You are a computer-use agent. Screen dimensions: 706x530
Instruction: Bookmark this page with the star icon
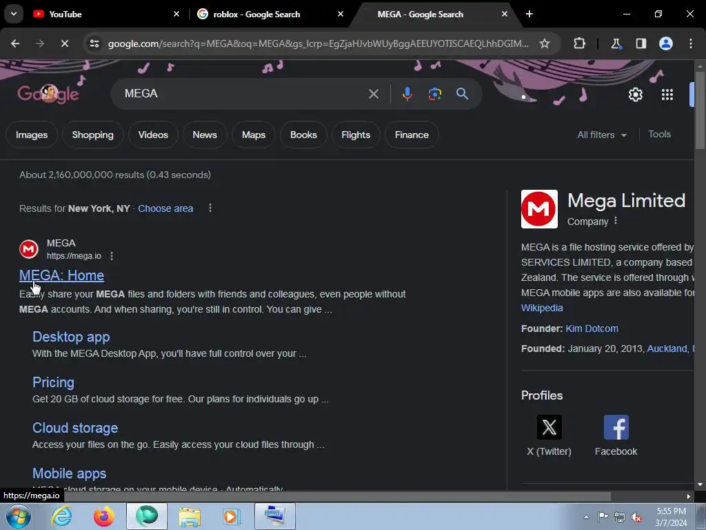(x=545, y=43)
